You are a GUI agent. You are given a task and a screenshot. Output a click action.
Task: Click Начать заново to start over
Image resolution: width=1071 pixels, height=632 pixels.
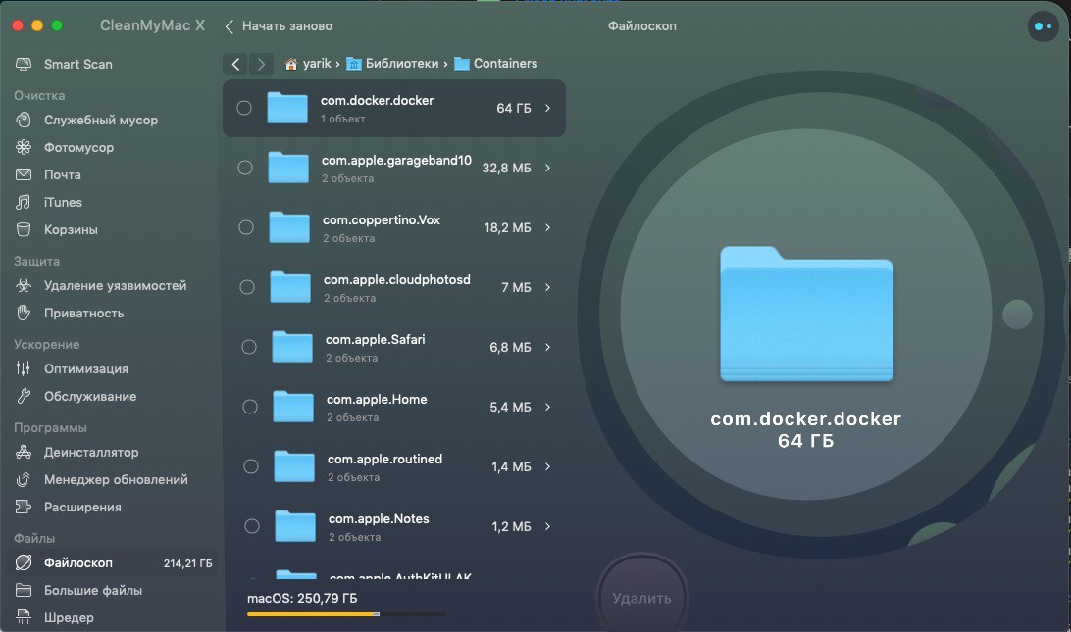279,25
